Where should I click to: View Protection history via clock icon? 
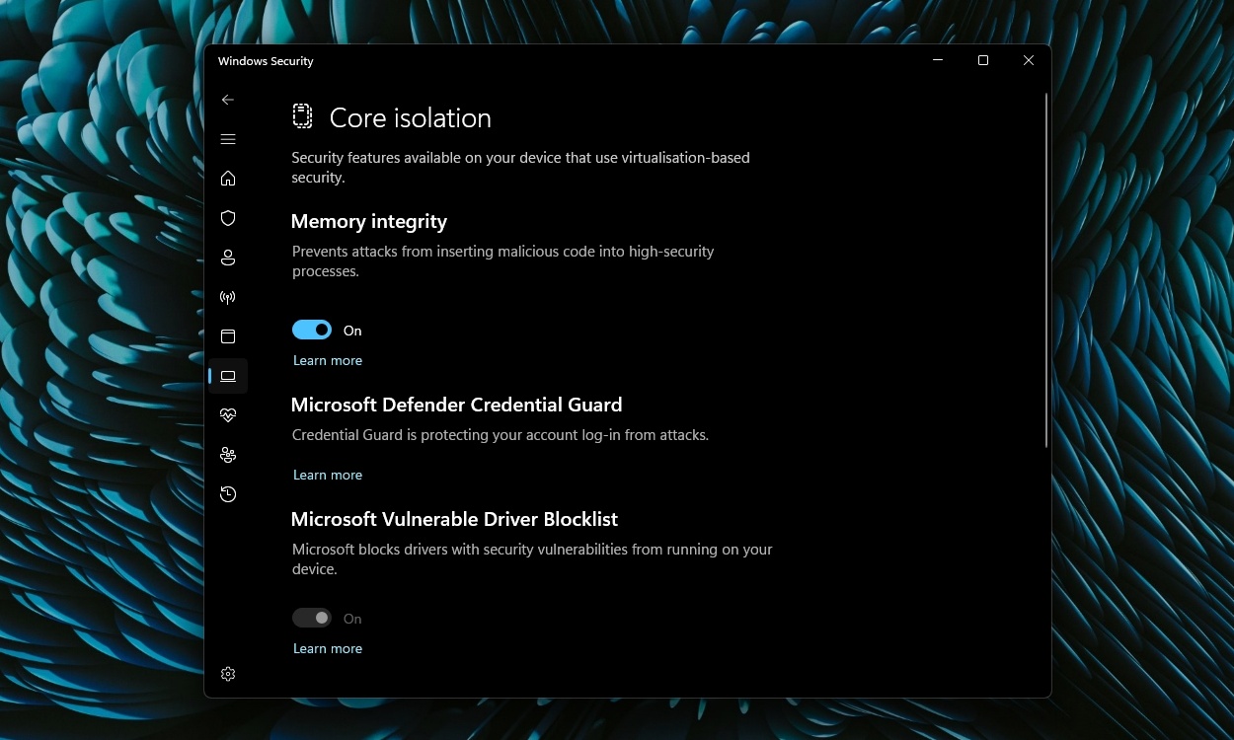pos(228,494)
